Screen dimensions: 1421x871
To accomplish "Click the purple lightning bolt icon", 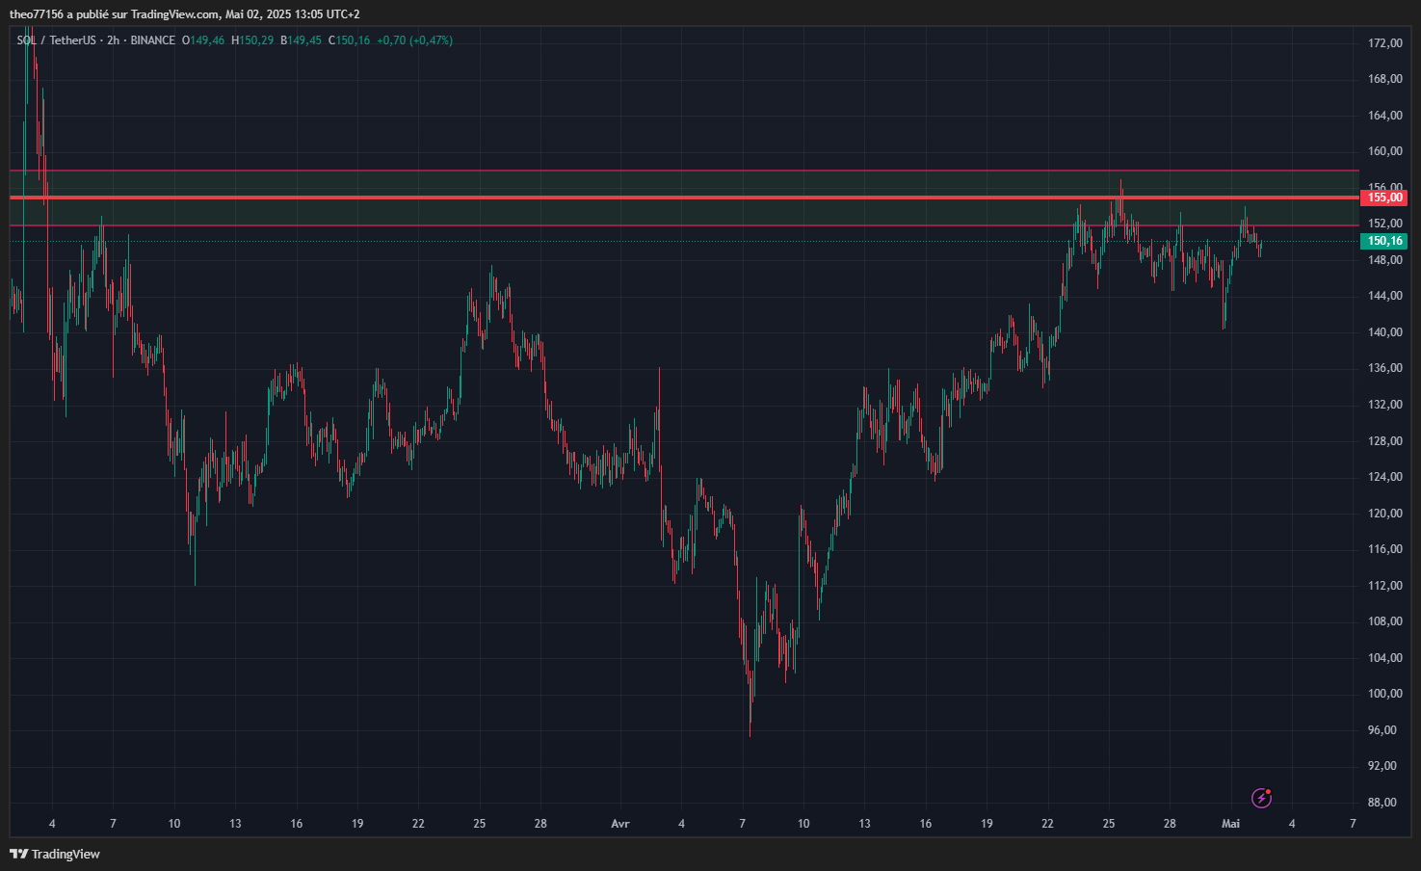I will (x=1261, y=798).
